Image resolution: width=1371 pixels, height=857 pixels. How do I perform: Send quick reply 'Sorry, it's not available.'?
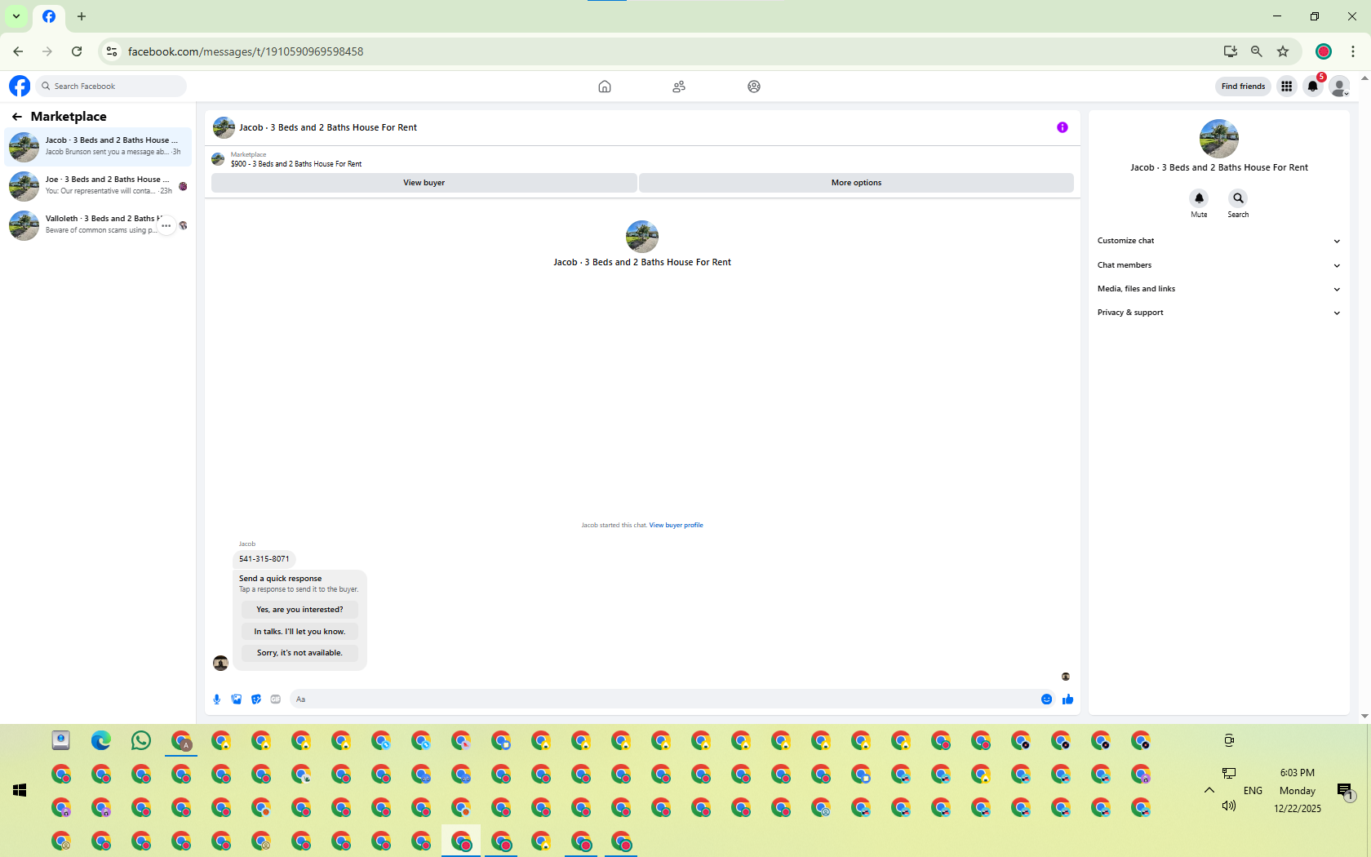click(x=299, y=653)
